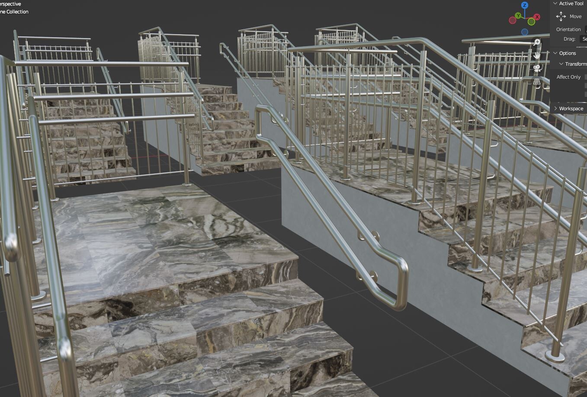Collapse the Active Tool panel
Screen dimensions: 587x397
pyautogui.click(x=555, y=3)
